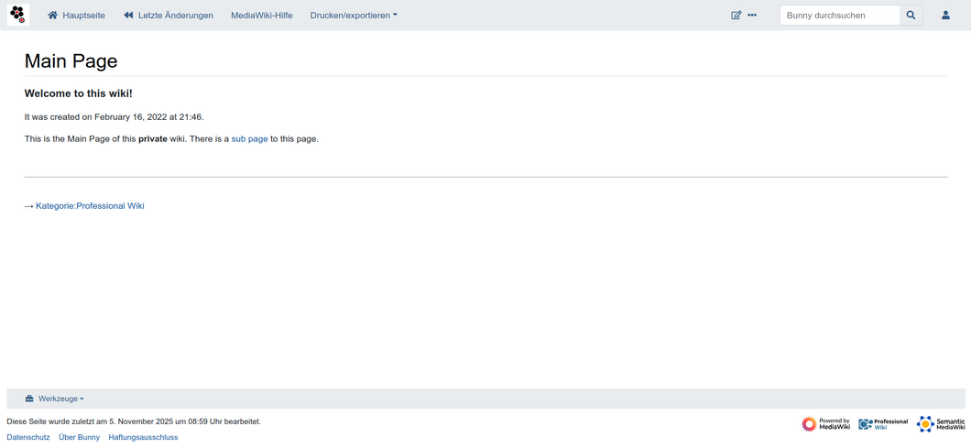The height and width of the screenshot is (448, 971).
Task: Focus the Bunny durchsuchen search field
Action: click(839, 16)
